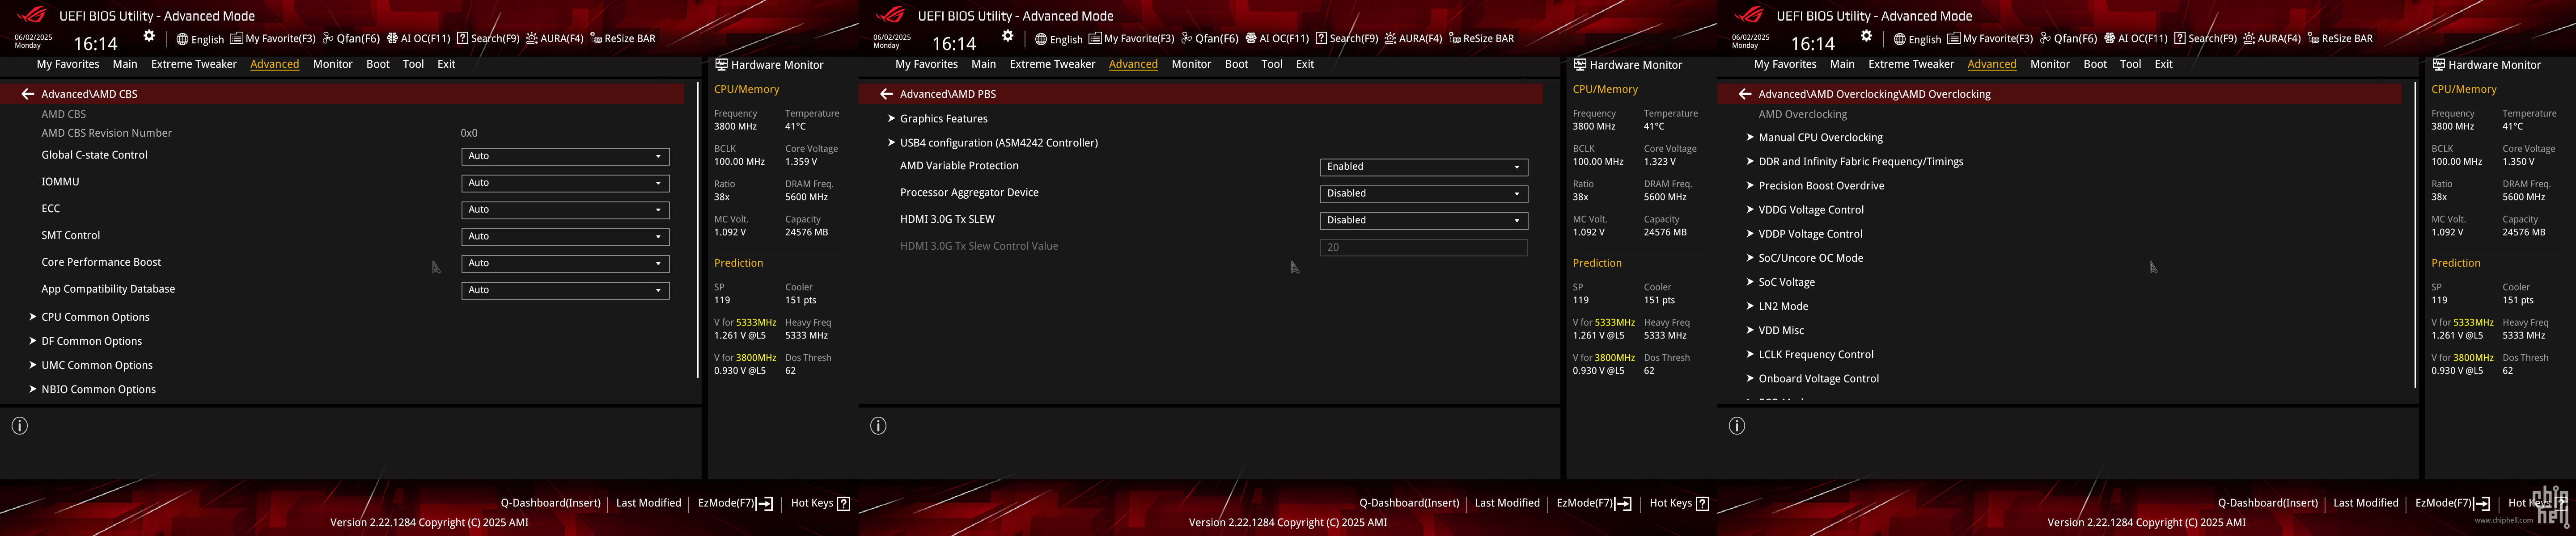Switch to Boot tab in AMD PBS screen
Screen dimensions: 2576x536
pos(1237,64)
